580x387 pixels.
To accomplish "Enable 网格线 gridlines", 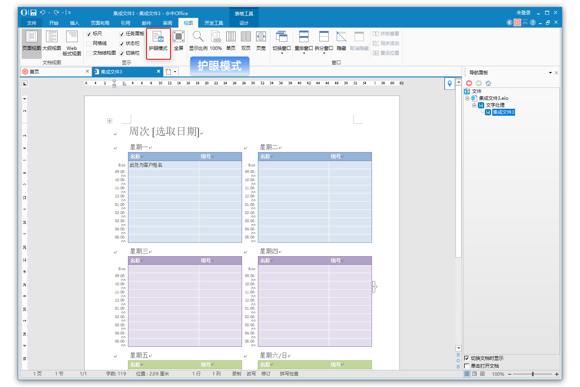I will [88, 43].
